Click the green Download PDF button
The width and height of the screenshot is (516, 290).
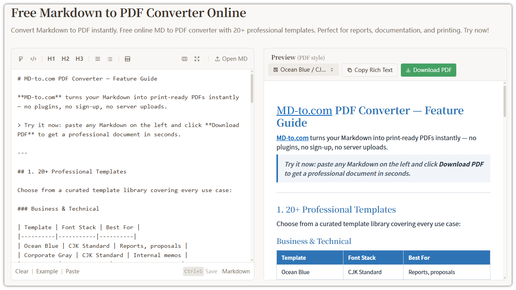428,70
